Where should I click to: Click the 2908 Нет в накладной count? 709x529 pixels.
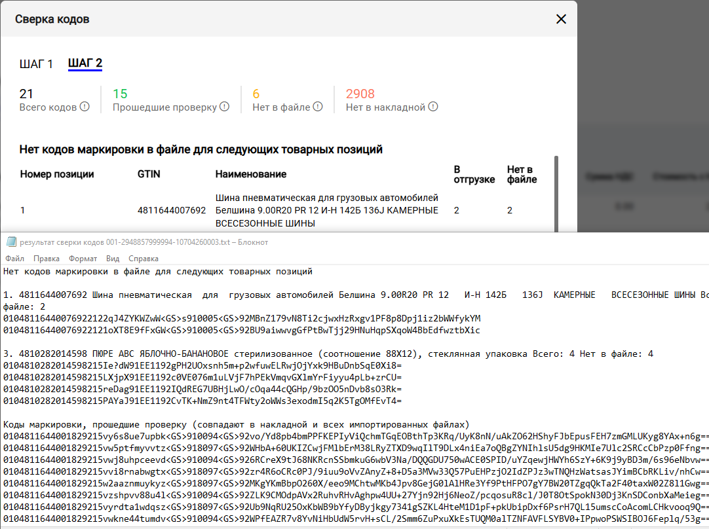point(360,94)
